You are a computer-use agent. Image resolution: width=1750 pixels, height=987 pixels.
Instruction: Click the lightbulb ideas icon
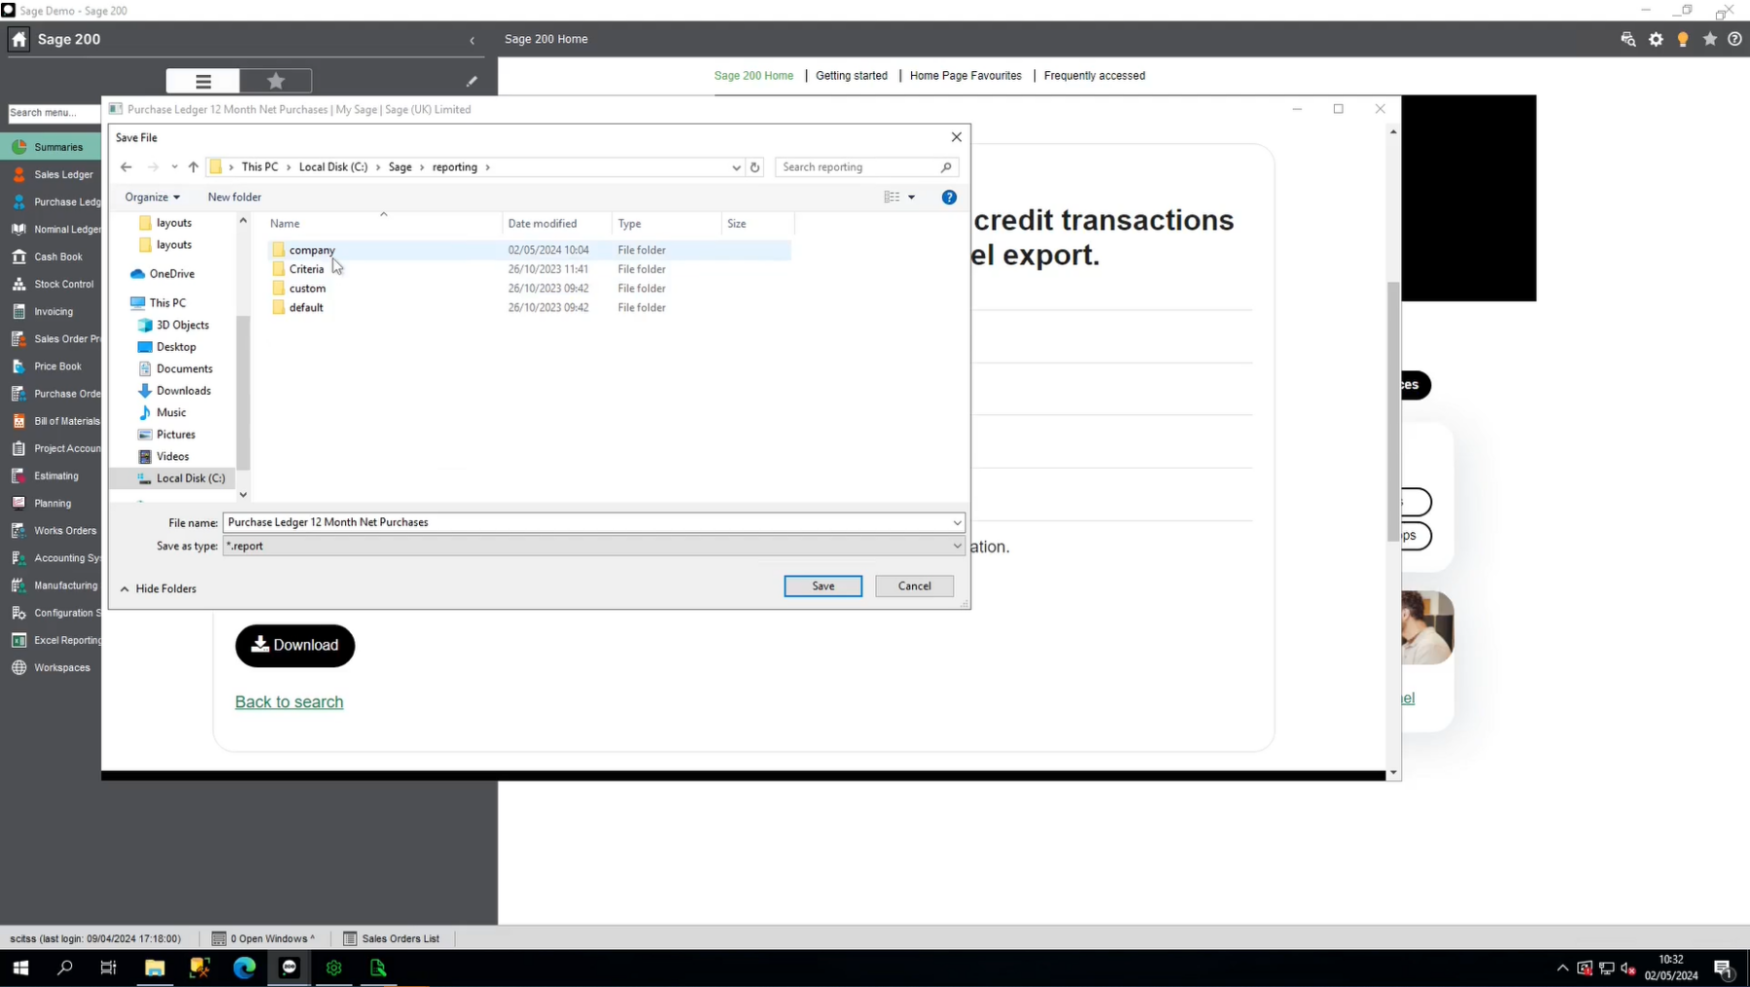tap(1683, 40)
